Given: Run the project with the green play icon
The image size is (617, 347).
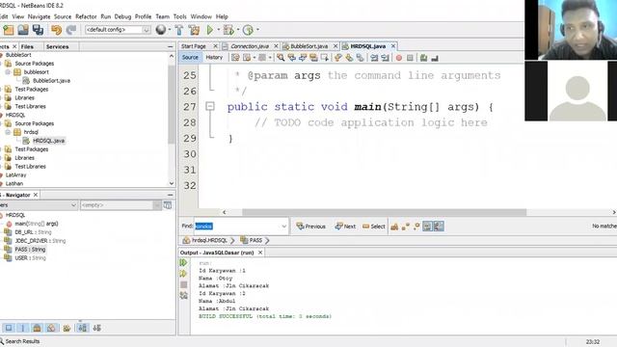Looking at the screenshot, I should click(x=210, y=30).
